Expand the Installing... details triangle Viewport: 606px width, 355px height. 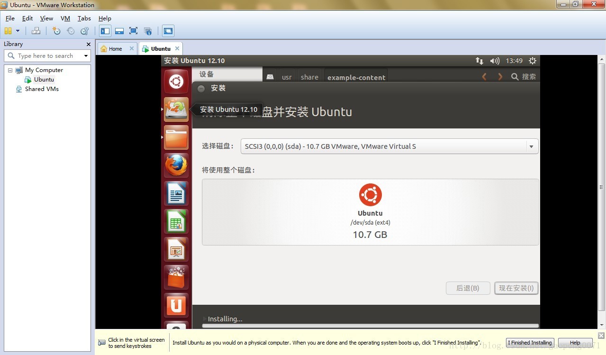[205, 319]
